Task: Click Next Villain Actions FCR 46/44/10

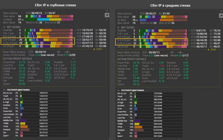Action: click(x=37, y=52)
